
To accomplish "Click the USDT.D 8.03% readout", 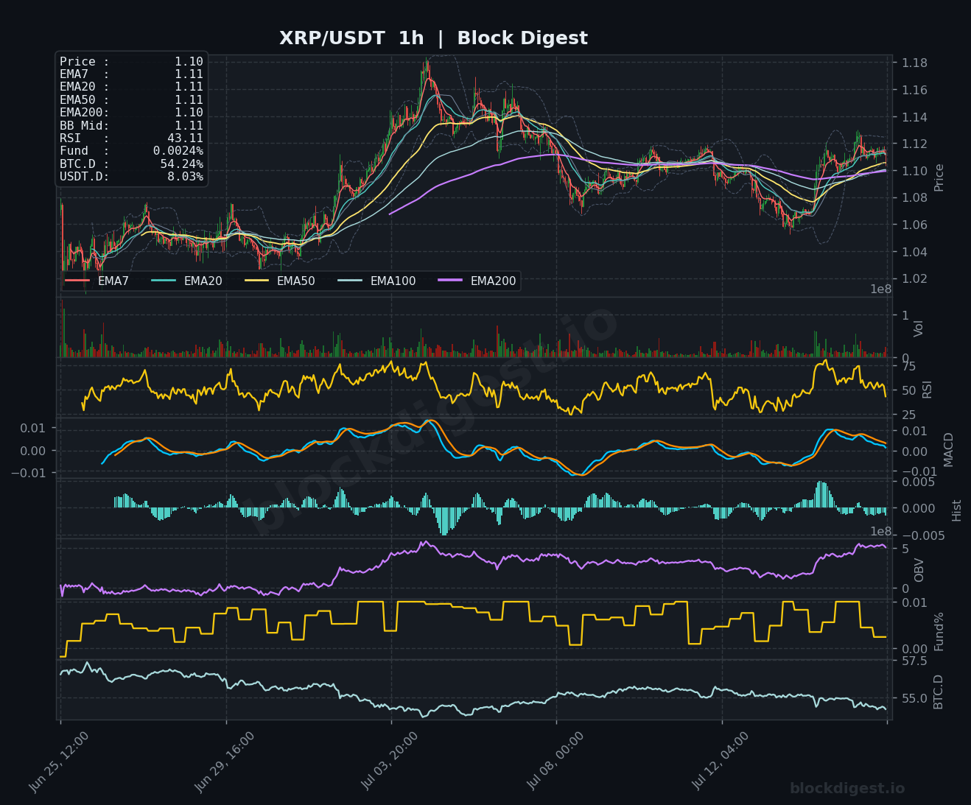I will pos(131,176).
